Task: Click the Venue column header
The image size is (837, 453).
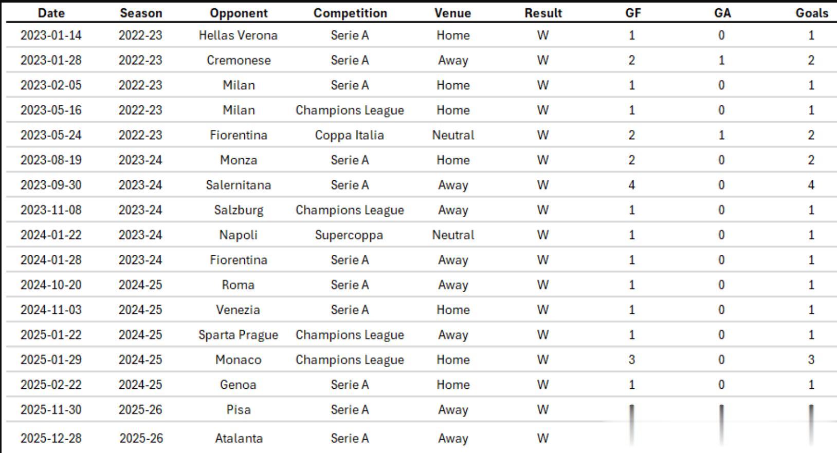Action: click(452, 13)
